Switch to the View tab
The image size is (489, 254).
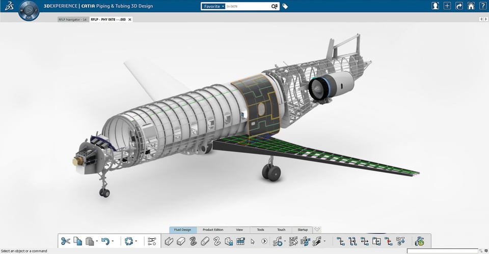[239, 230]
